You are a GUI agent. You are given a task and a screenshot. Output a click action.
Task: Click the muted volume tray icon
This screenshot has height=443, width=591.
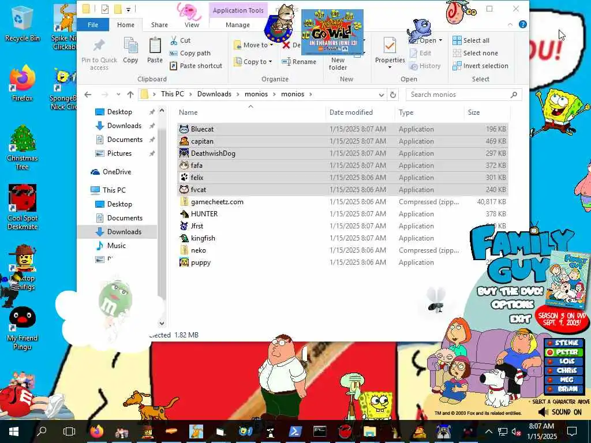click(515, 431)
